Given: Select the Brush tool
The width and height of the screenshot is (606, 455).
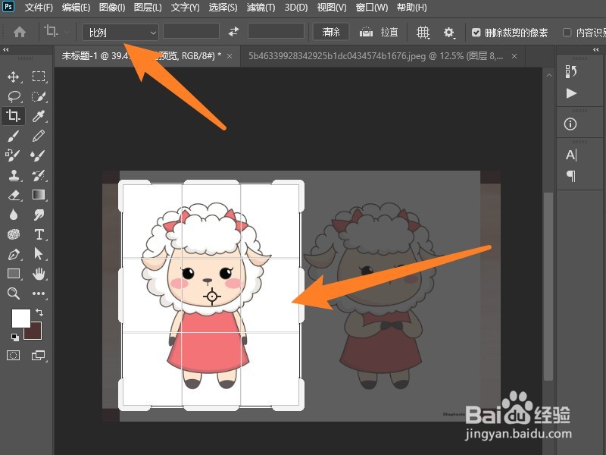Looking at the screenshot, I should pos(13,136).
